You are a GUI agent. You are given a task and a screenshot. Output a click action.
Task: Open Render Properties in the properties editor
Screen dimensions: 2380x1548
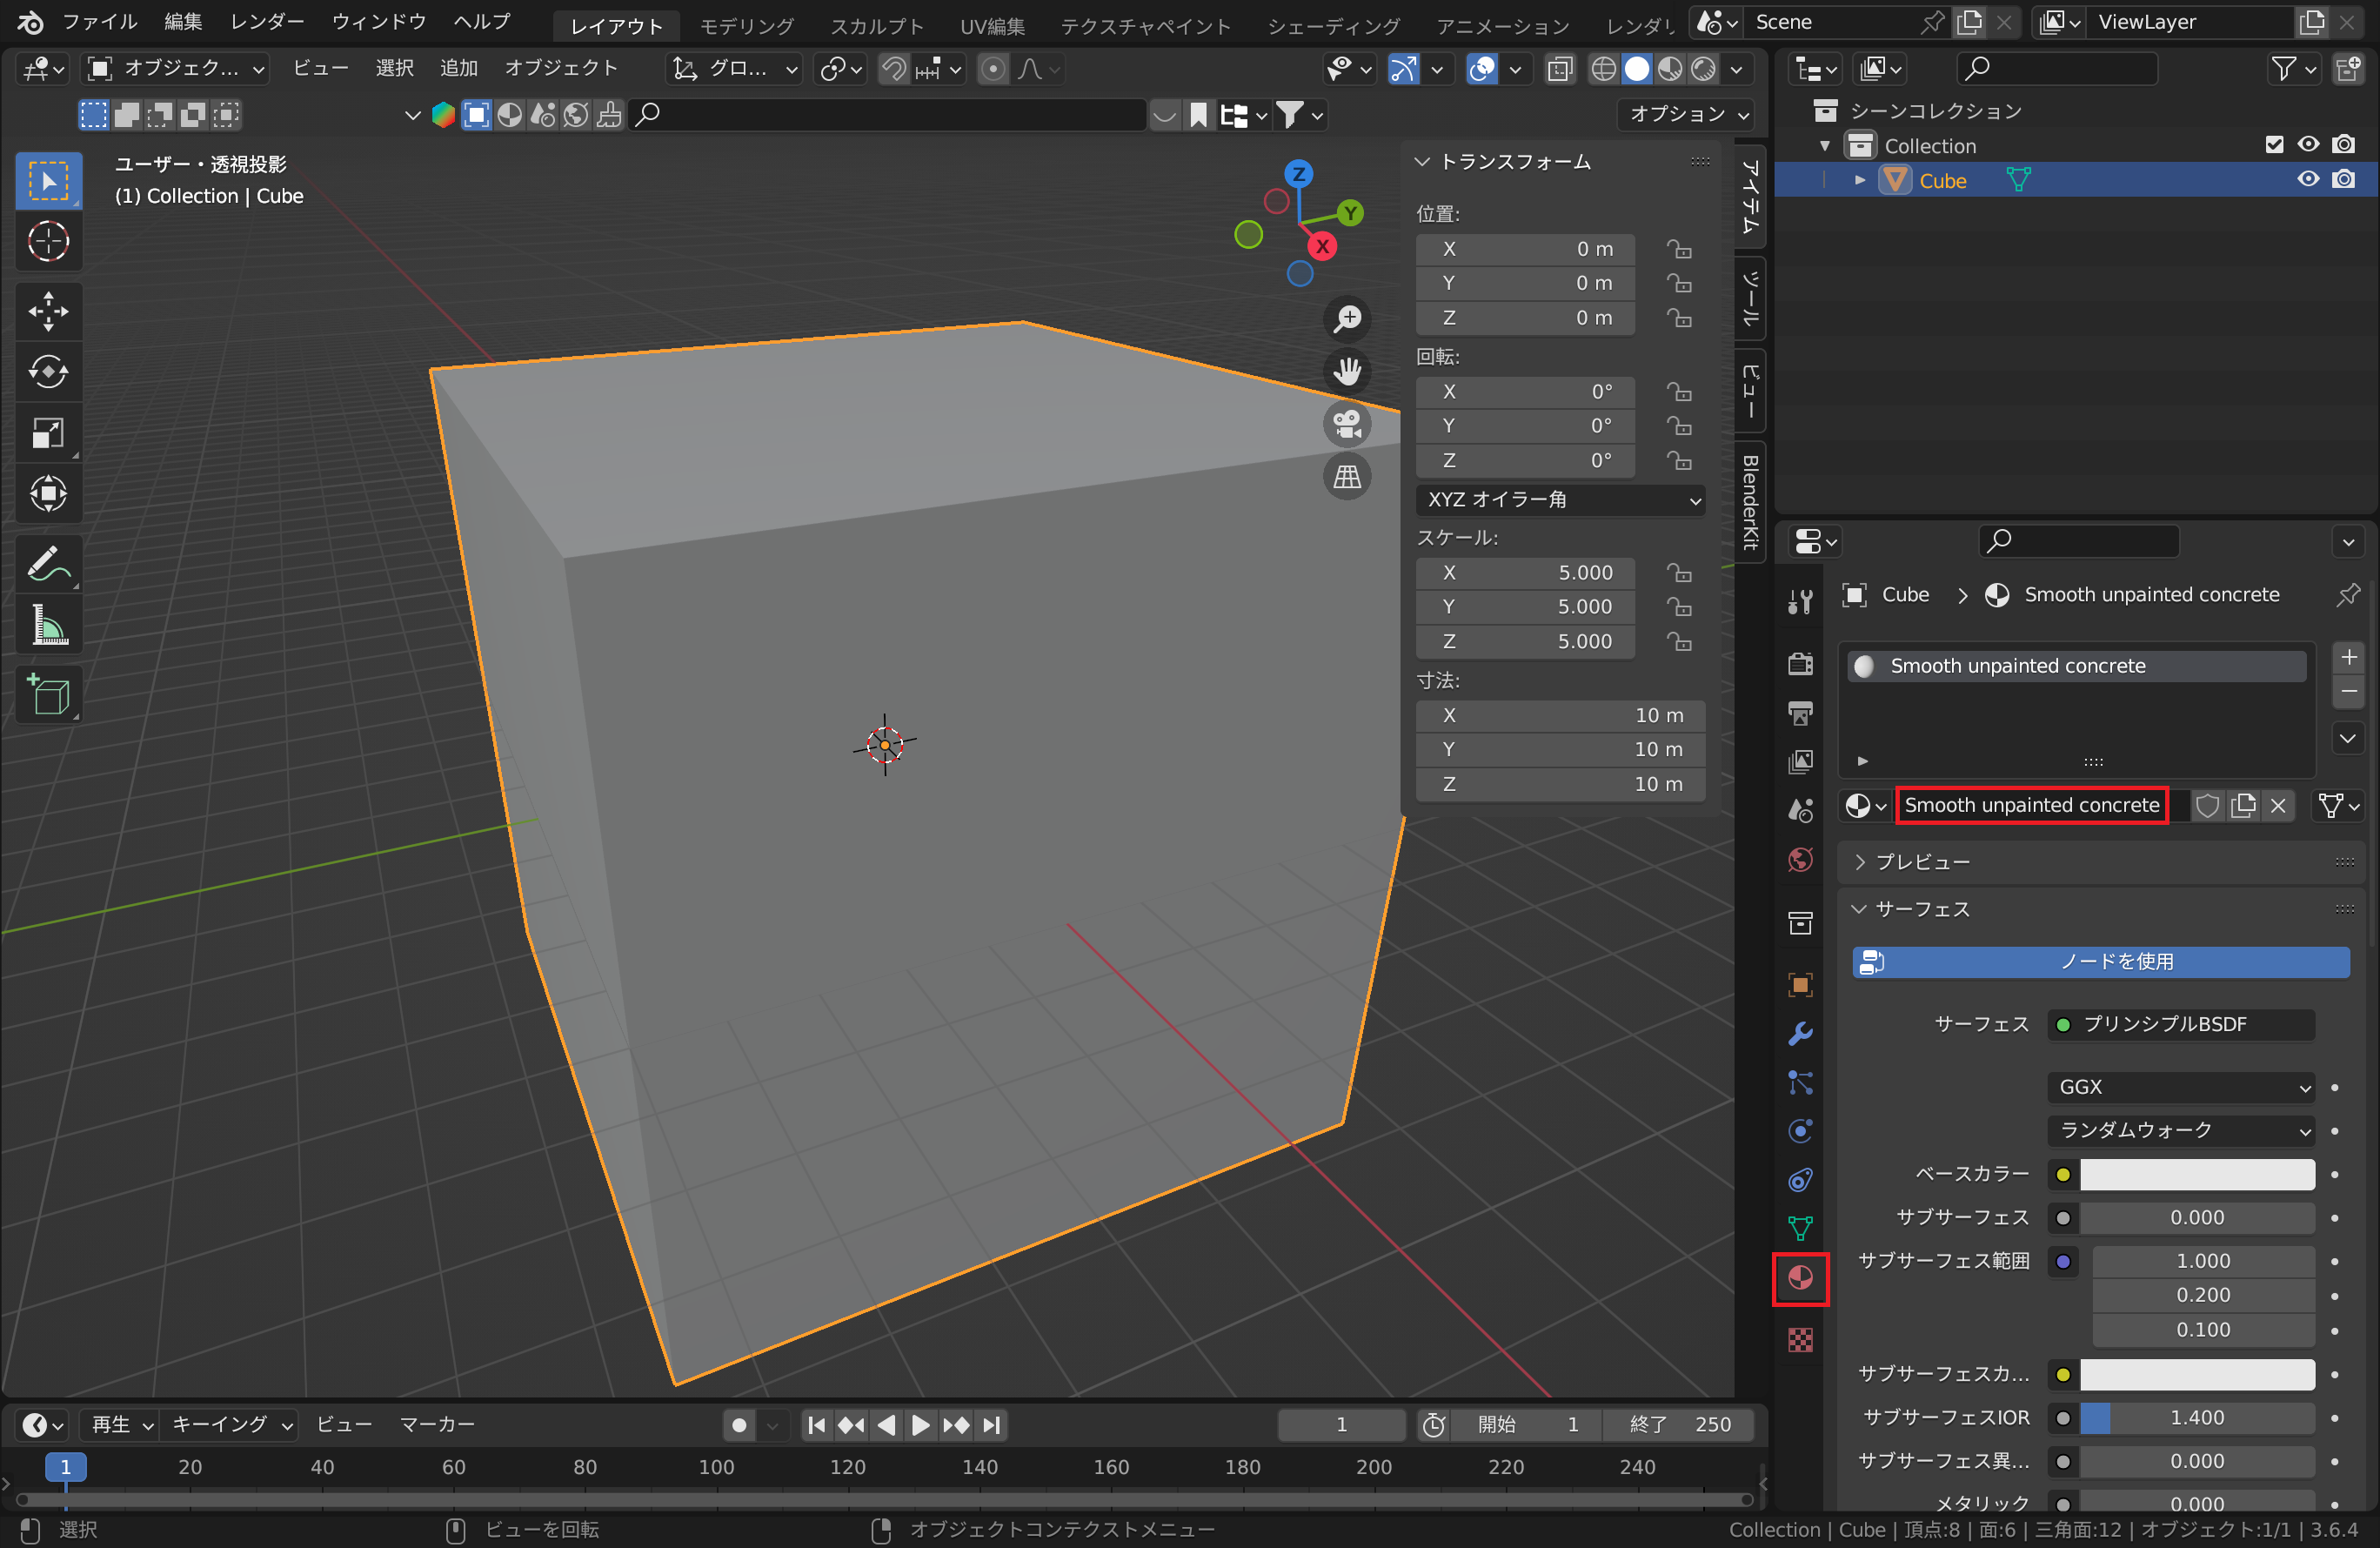[x=1800, y=663]
